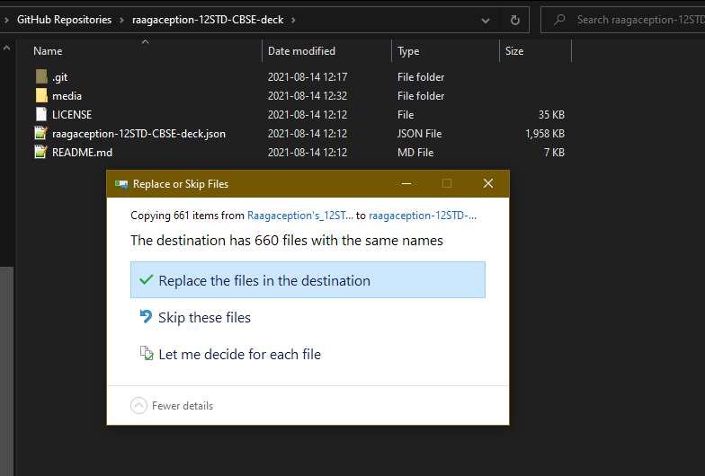Refresh the current folder view

coord(515,19)
